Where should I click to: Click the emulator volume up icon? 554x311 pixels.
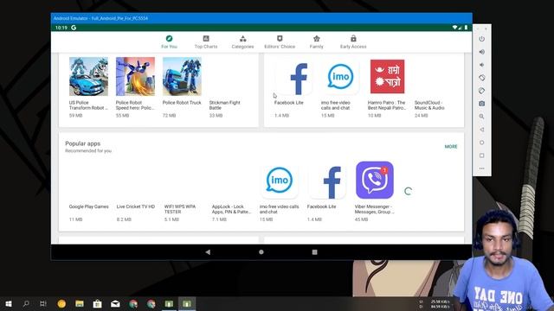(481, 52)
